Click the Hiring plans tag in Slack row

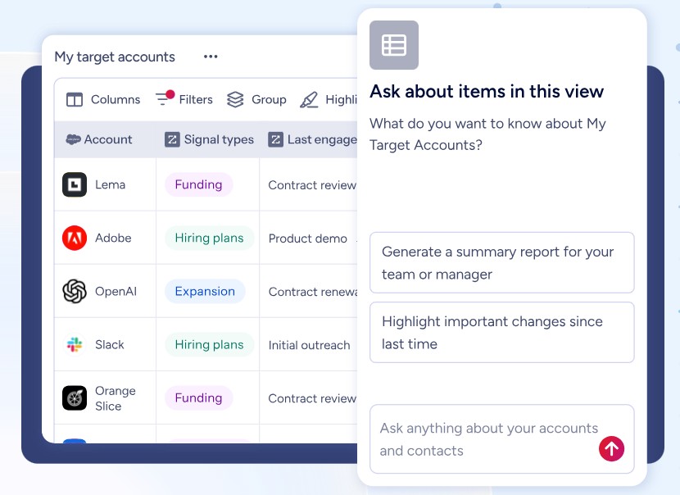[209, 345]
